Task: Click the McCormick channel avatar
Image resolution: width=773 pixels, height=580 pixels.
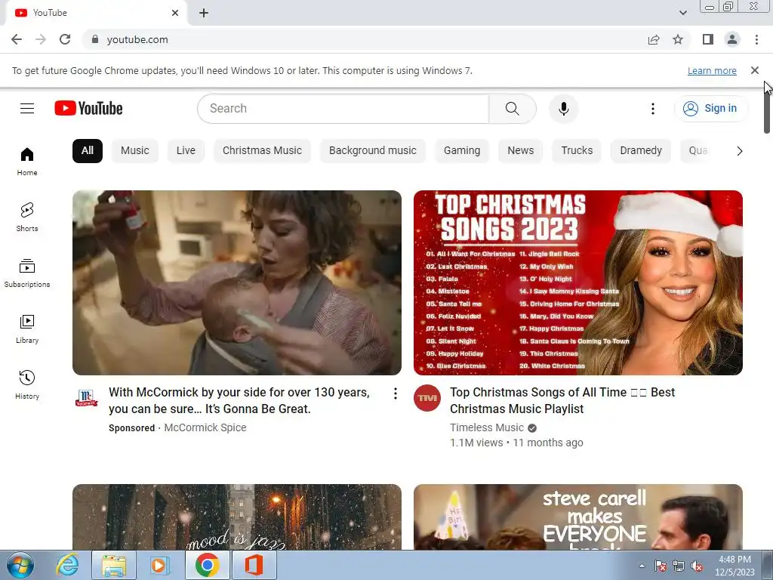Action: (86, 397)
